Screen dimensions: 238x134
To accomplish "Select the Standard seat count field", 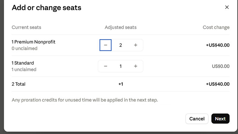I will (x=120, y=66).
